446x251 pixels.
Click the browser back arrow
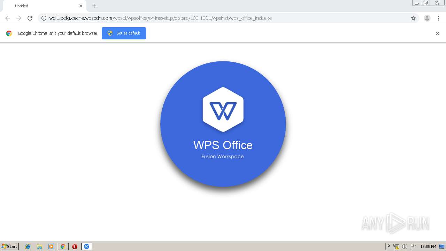click(x=8, y=18)
